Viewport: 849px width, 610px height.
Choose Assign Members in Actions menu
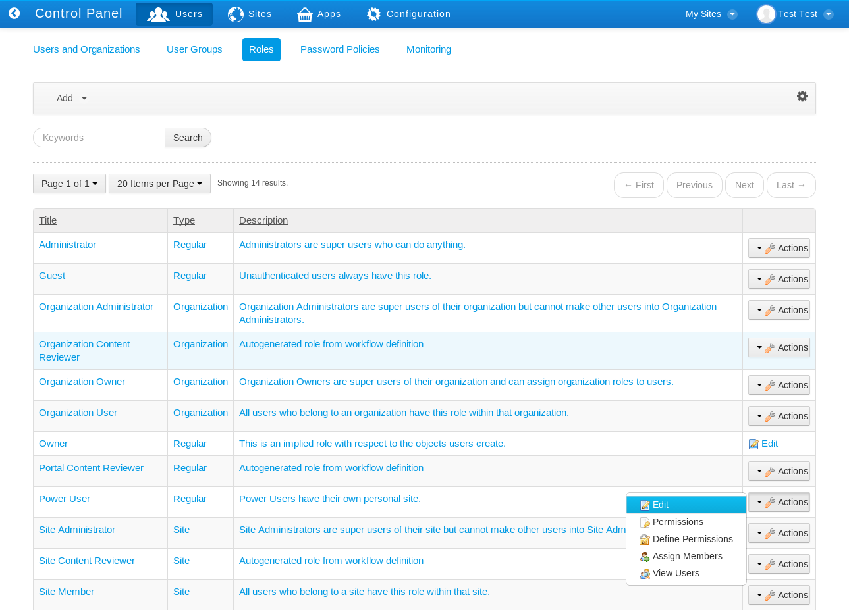(x=686, y=556)
